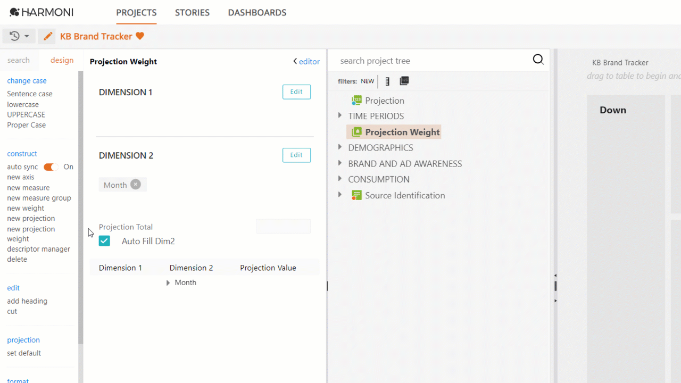Open the DASHBOARDS tab
This screenshot has width=681, height=383.
click(257, 12)
